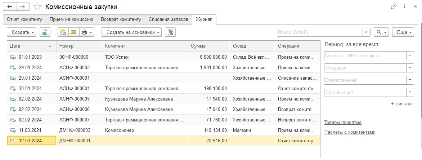Select row number АСНФ-000007

(75, 120)
